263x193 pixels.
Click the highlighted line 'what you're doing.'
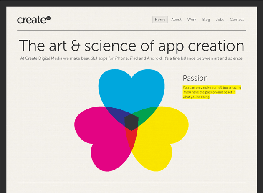pos(196,97)
